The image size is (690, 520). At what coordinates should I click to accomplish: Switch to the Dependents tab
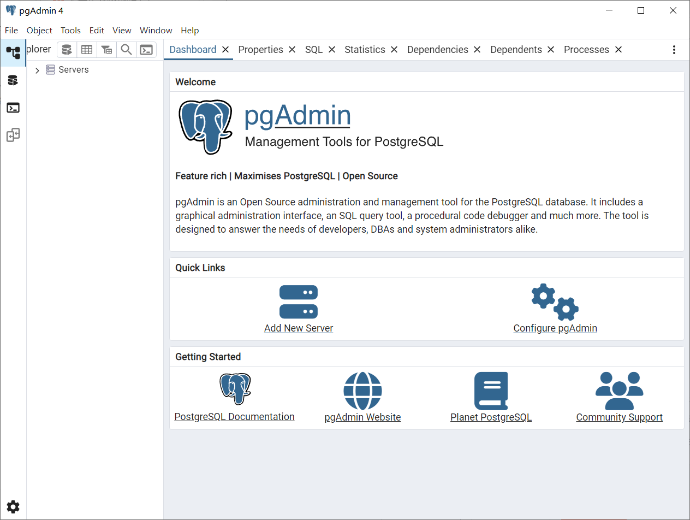[516, 50]
